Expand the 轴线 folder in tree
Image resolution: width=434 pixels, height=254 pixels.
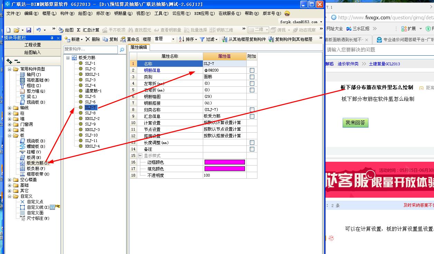click(10, 108)
